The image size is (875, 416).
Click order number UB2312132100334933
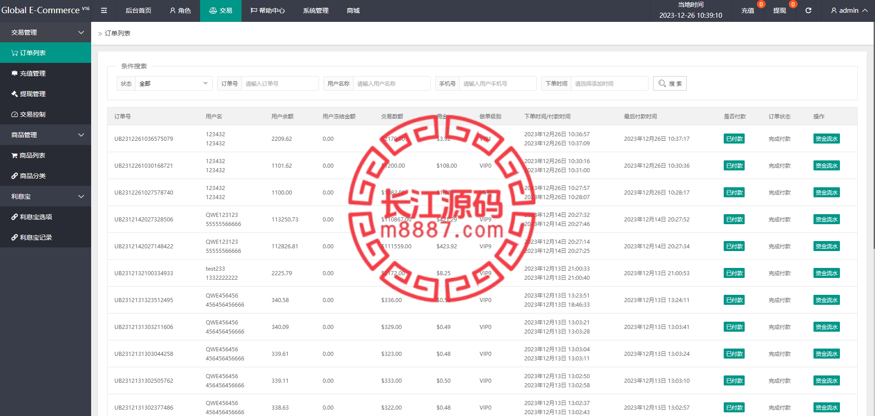tap(144, 273)
